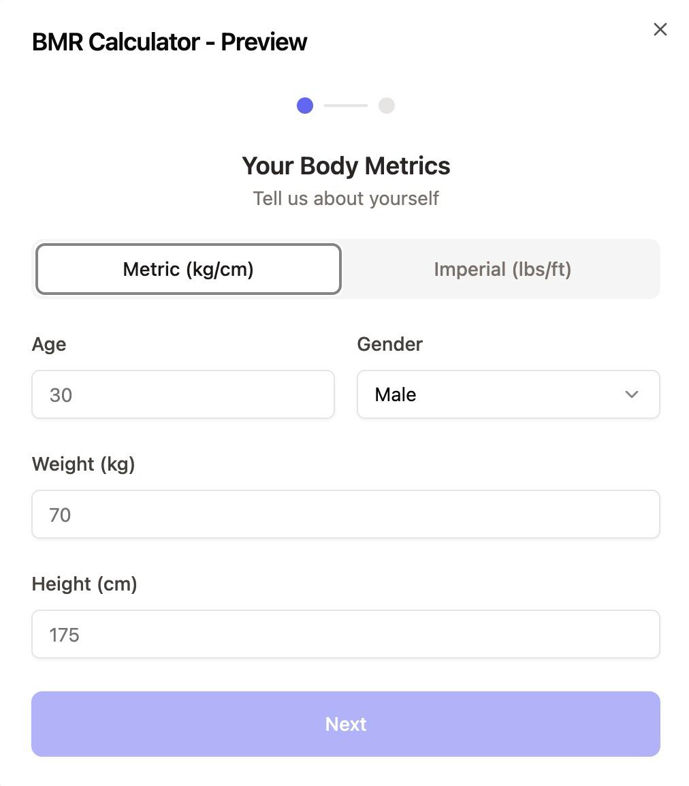689x786 pixels.
Task: Click the gray second step indicator dot
Action: (x=386, y=106)
